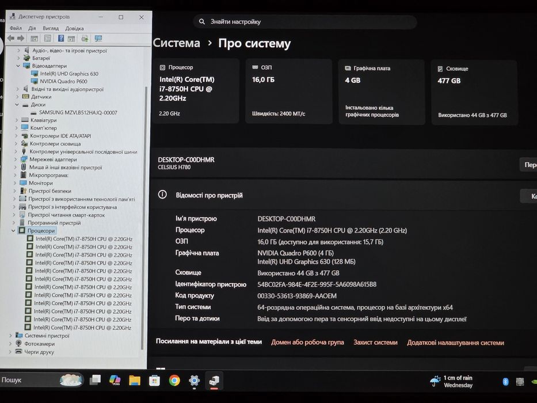Click the product code 00330-53613-93869-AAOEM
Screen dimensions: 537x403
point(297,296)
